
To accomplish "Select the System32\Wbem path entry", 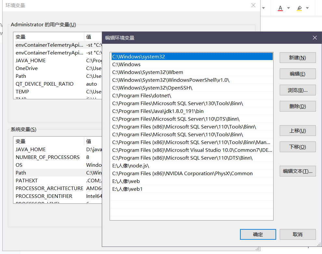I will (192, 72).
